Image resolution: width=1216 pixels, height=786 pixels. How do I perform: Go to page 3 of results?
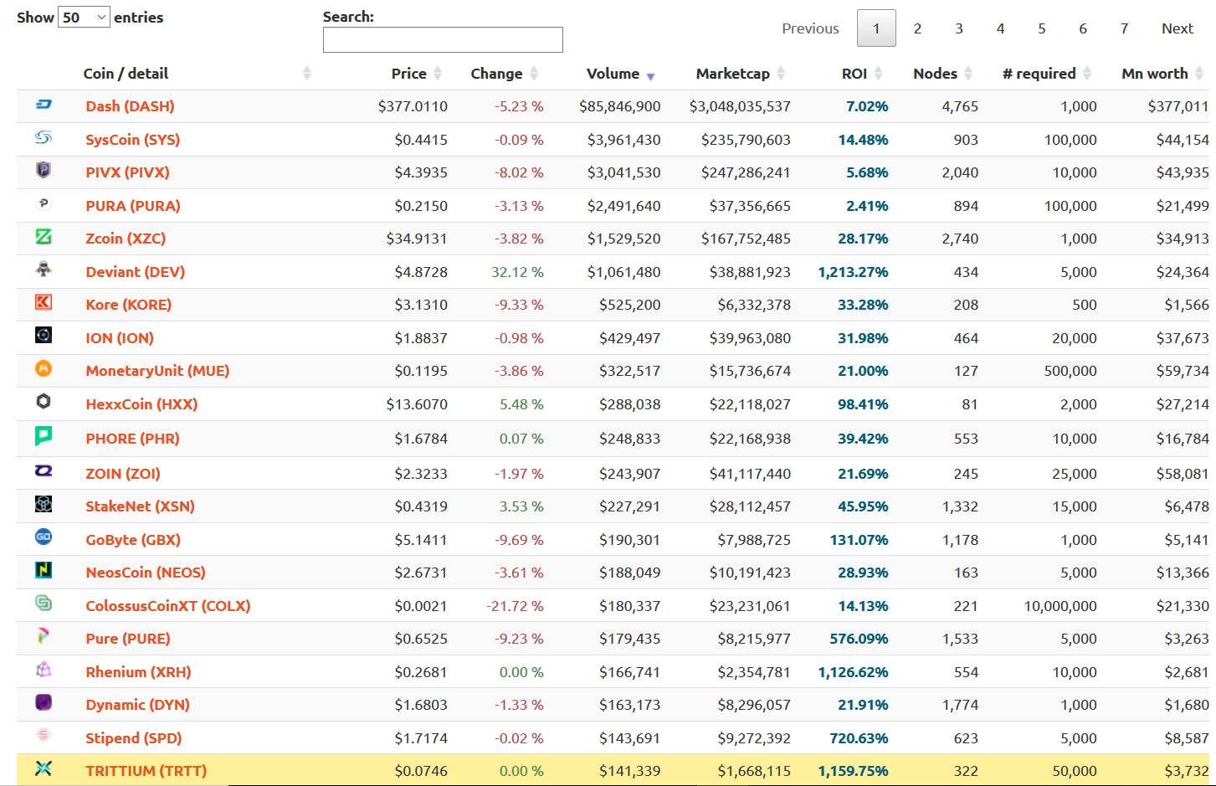[x=959, y=28]
